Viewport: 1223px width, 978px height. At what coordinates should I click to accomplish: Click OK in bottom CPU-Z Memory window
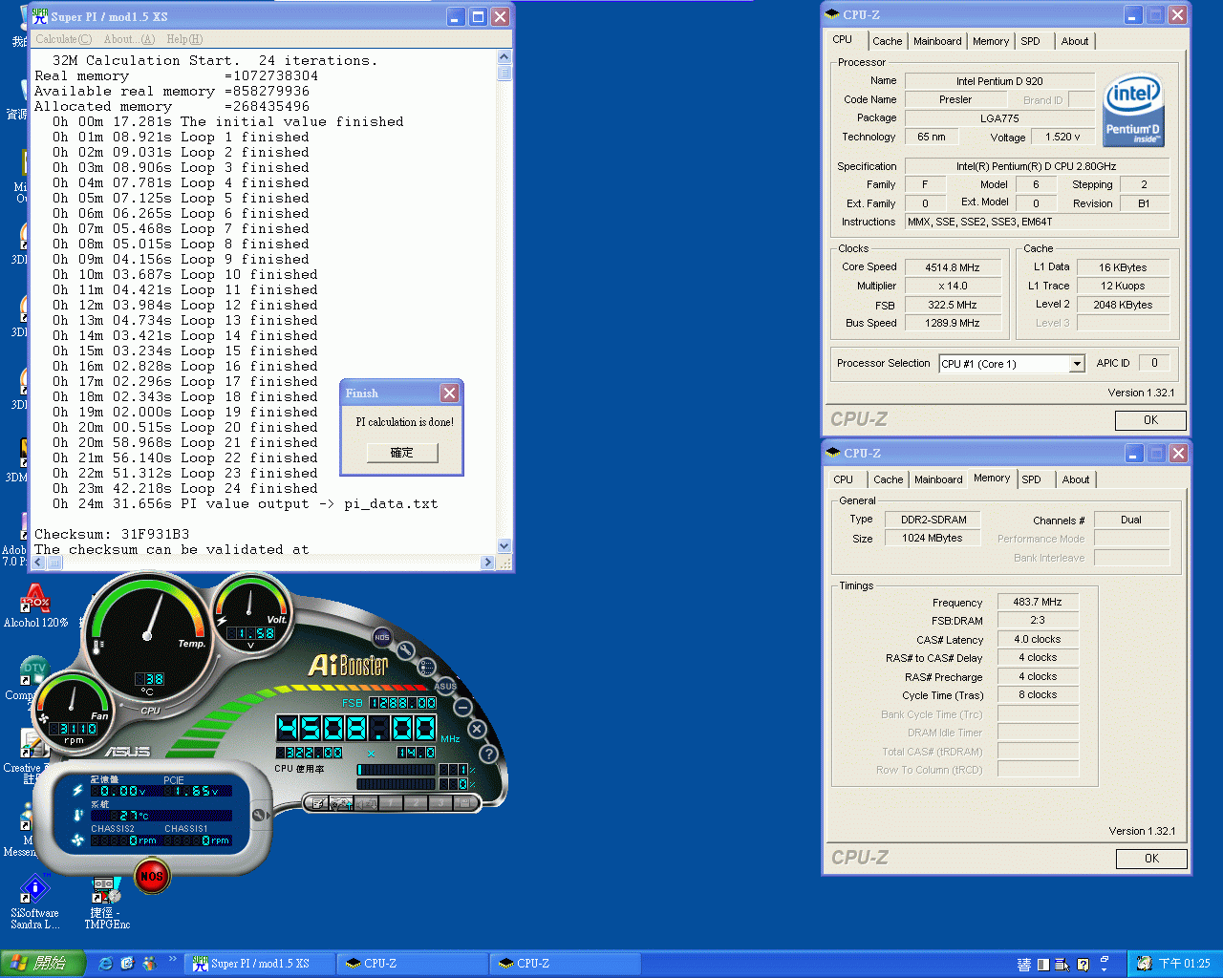pos(1151,859)
